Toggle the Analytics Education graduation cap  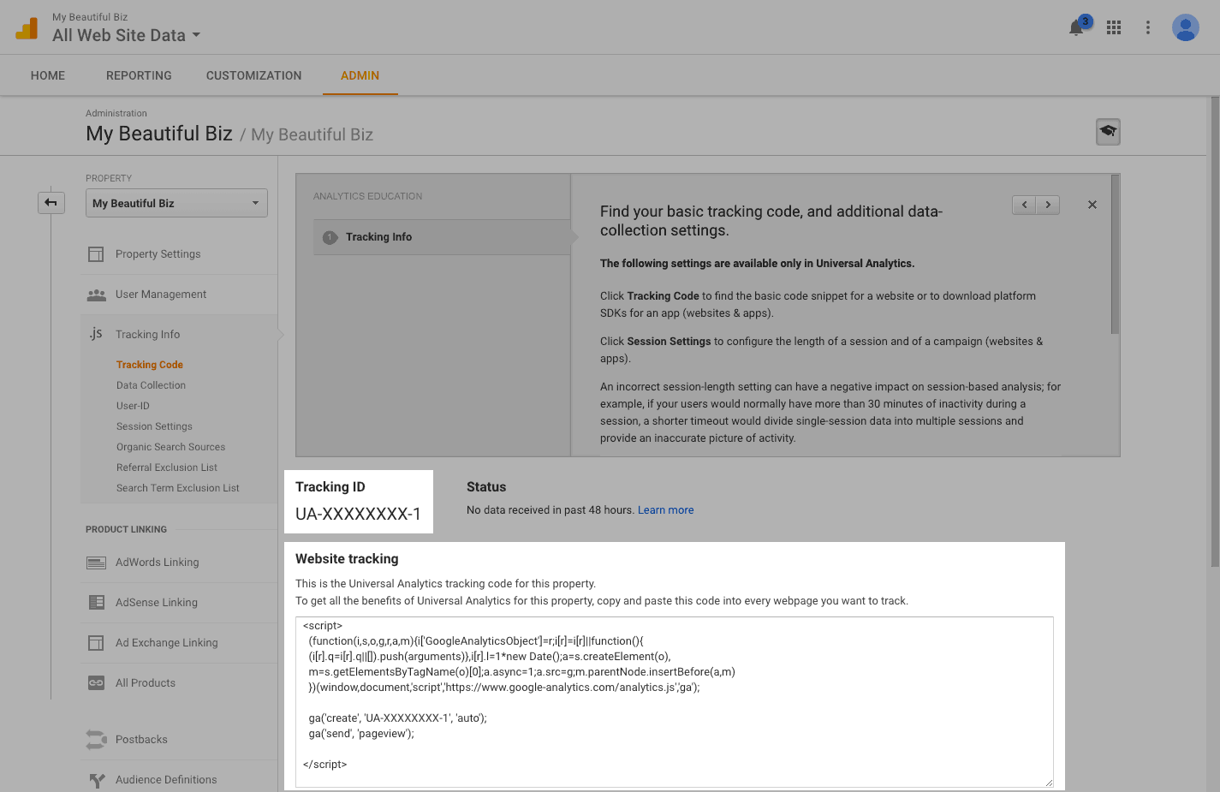pos(1108,132)
